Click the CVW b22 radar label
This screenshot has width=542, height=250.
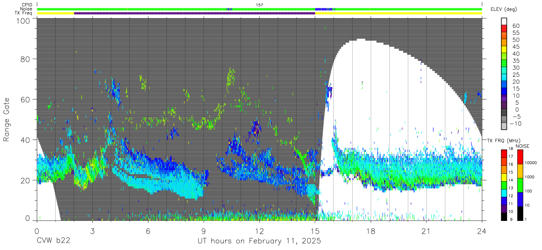point(53,241)
